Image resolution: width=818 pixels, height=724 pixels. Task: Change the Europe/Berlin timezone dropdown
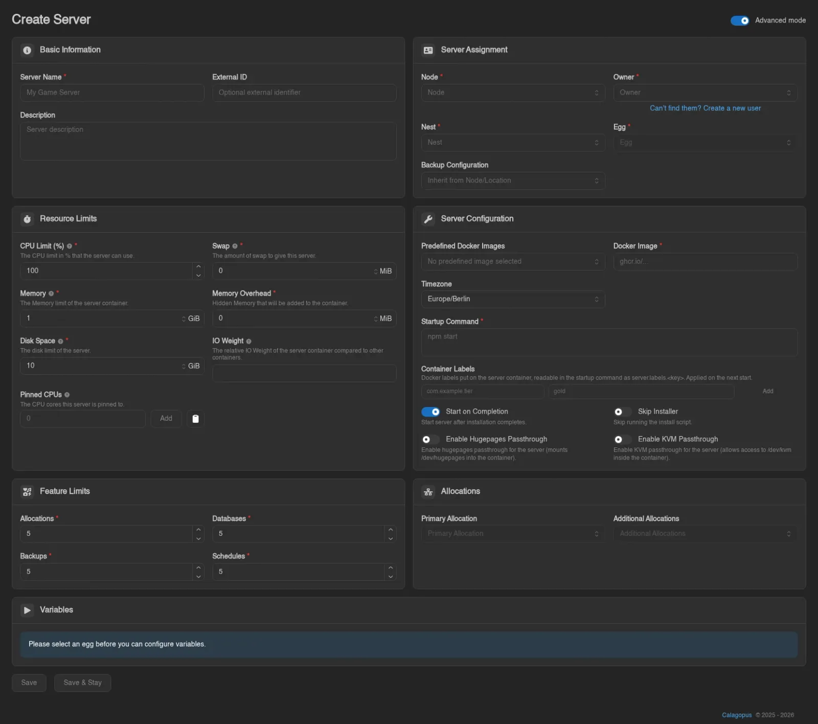point(513,299)
